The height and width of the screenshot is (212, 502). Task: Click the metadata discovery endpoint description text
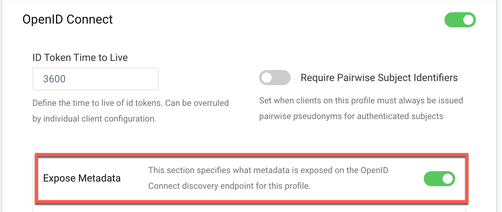tap(268, 178)
